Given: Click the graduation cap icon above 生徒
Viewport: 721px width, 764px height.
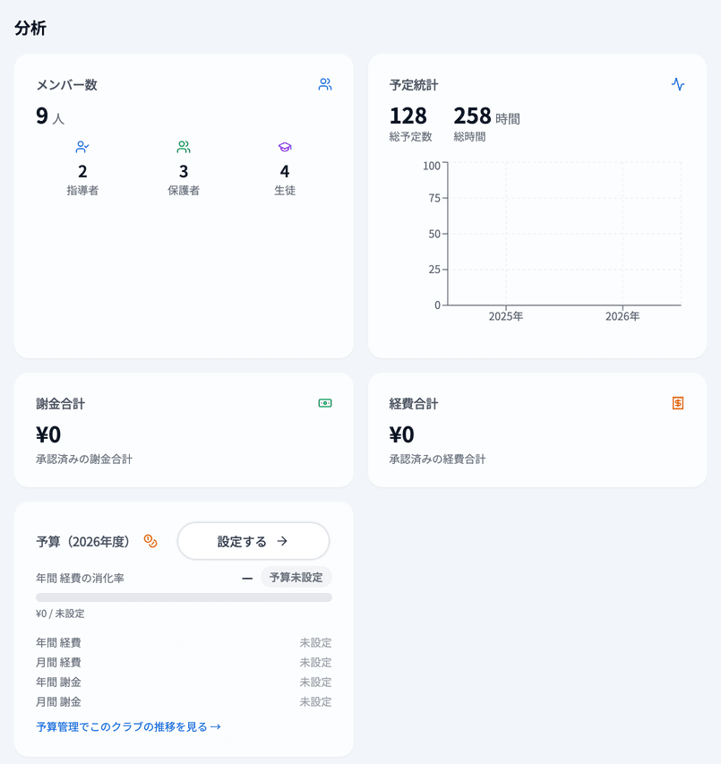Looking at the screenshot, I should (285, 147).
